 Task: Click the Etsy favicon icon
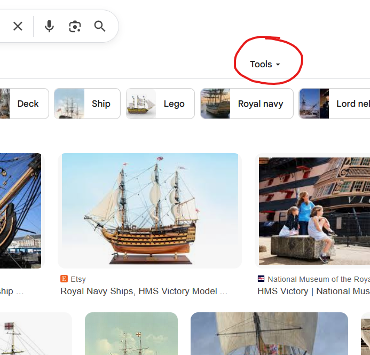point(64,279)
